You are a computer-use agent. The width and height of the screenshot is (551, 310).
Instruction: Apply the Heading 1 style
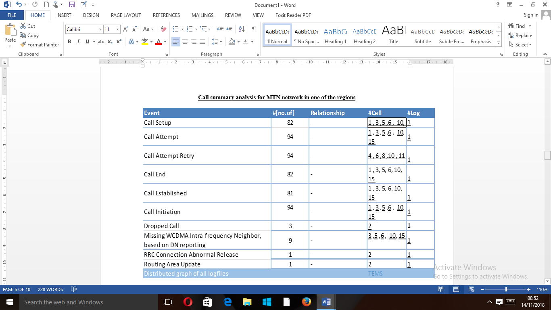pos(336,36)
